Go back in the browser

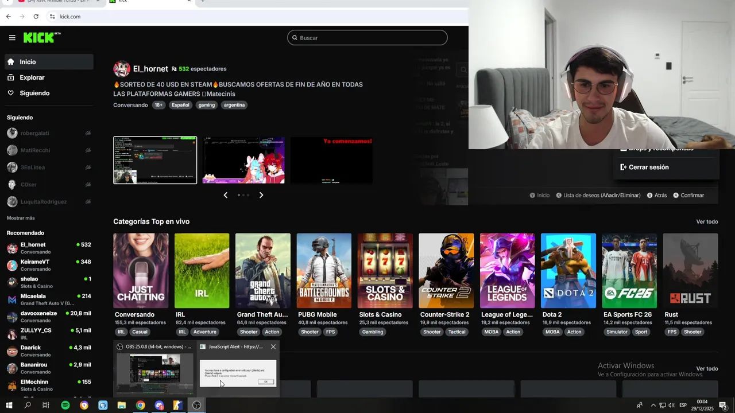pyautogui.click(x=9, y=17)
